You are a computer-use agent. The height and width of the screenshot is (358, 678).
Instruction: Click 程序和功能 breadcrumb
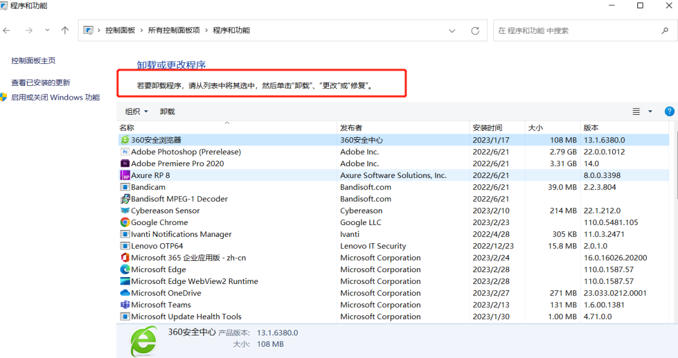click(x=231, y=30)
